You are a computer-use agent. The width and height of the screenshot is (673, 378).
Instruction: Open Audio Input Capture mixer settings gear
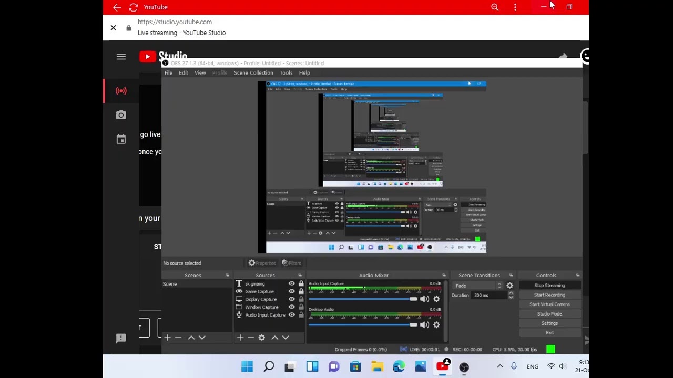tap(436, 299)
